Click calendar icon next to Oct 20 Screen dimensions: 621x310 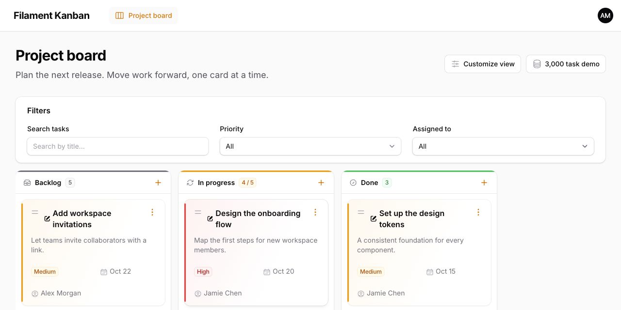click(x=267, y=272)
